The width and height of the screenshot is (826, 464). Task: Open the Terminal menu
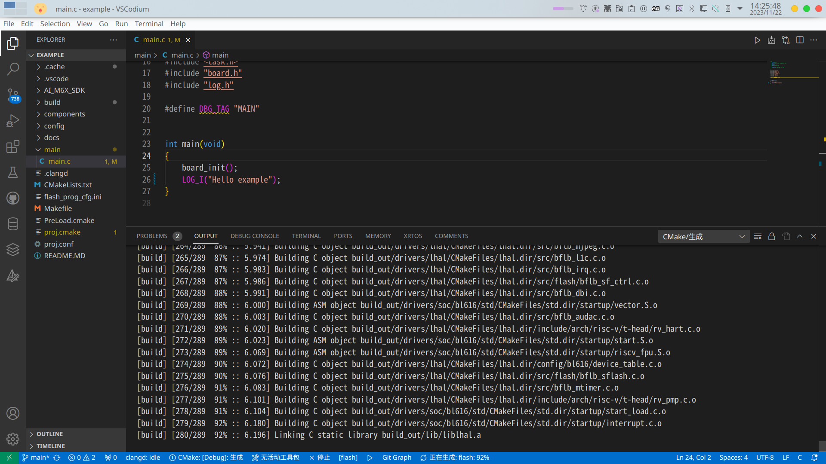point(149,24)
